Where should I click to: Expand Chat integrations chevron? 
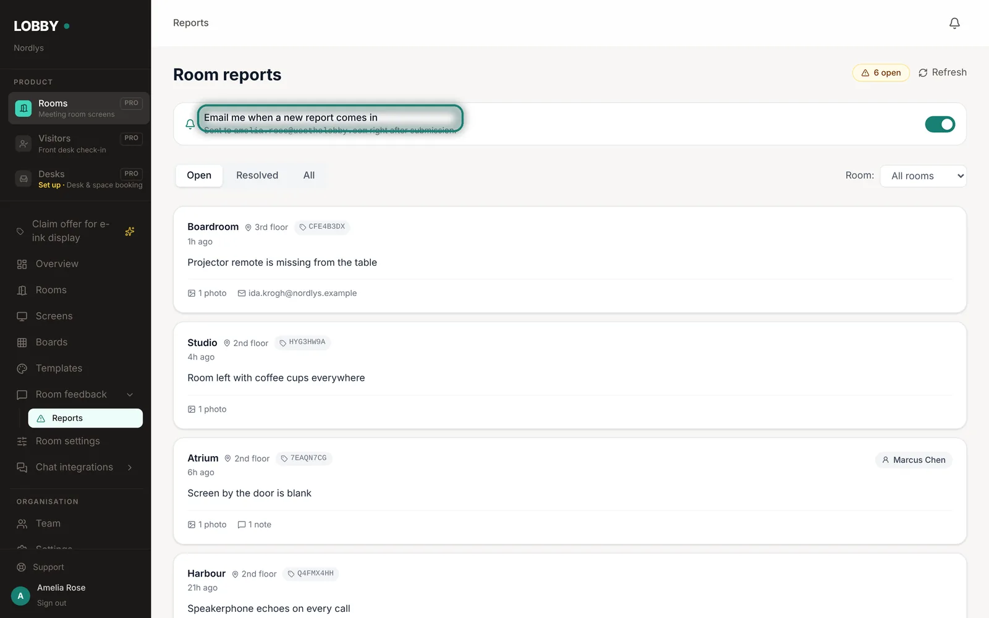point(130,468)
